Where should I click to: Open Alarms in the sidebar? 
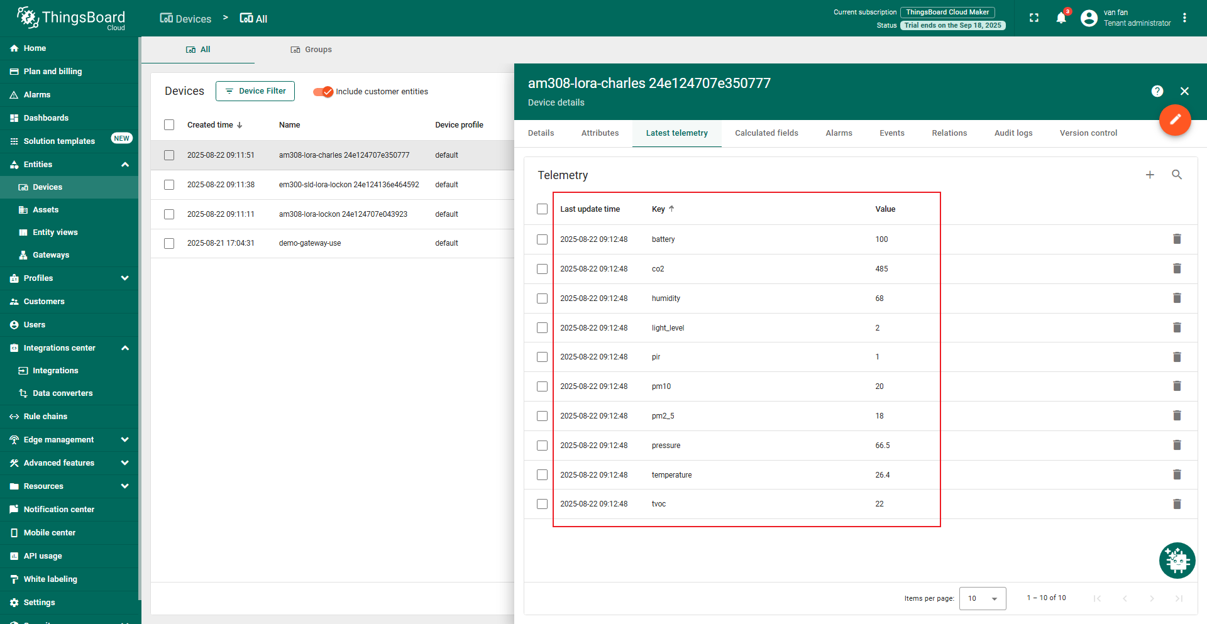[69, 95]
